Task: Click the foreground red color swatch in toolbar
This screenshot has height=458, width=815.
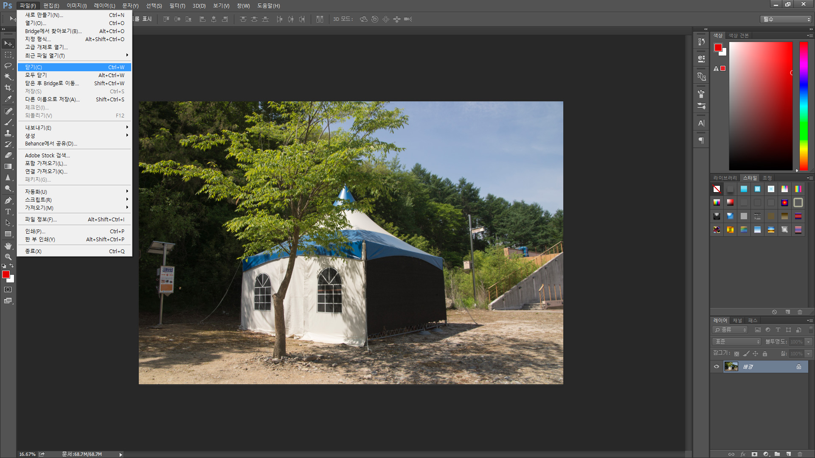Action: point(6,275)
